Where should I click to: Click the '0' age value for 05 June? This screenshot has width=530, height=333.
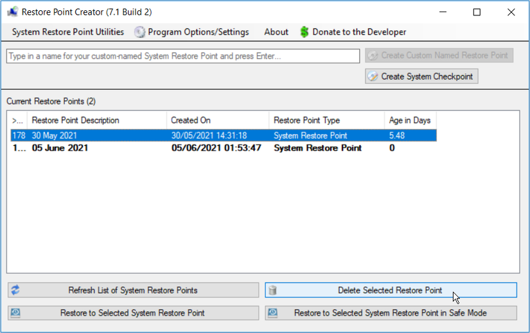pos(392,148)
